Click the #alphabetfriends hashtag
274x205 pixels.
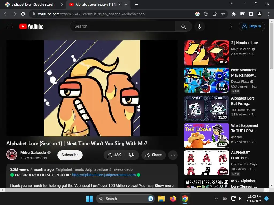70,169
